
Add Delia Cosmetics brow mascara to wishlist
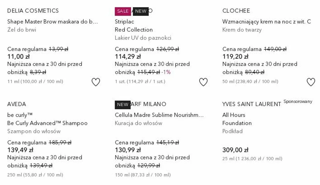tap(96, 82)
